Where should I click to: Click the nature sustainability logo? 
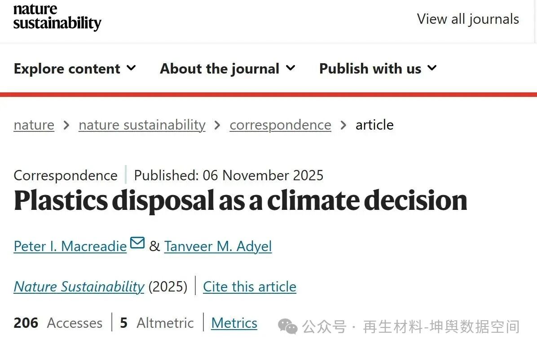(x=57, y=18)
